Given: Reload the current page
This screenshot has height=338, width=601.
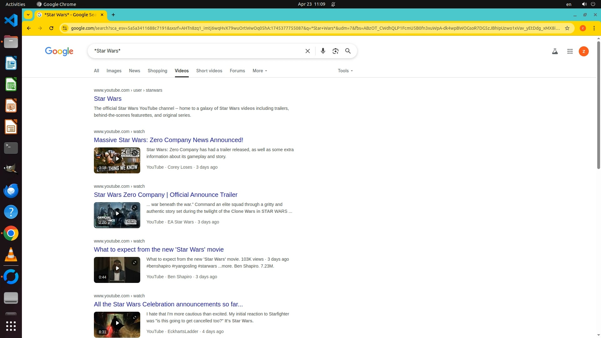Looking at the screenshot, I should [x=51, y=28].
